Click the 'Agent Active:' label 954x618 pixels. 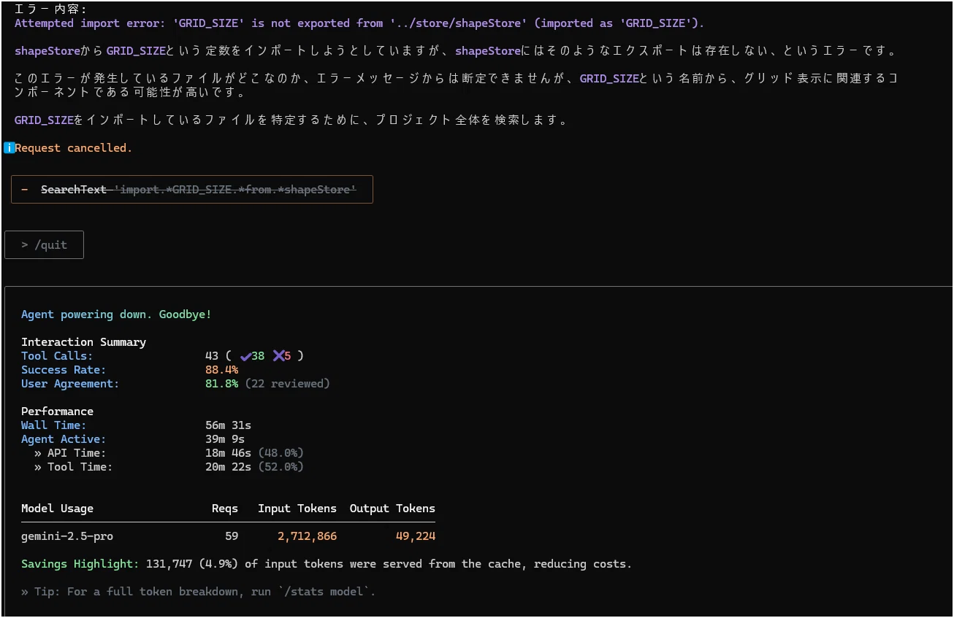pos(64,439)
